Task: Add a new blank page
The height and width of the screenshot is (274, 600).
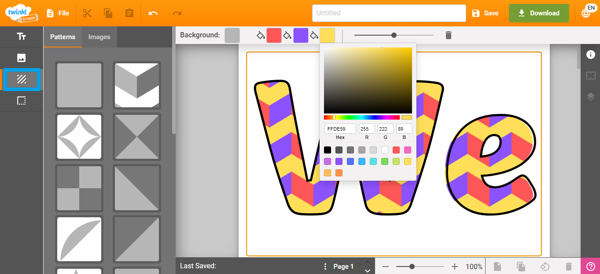Action: 497,267
